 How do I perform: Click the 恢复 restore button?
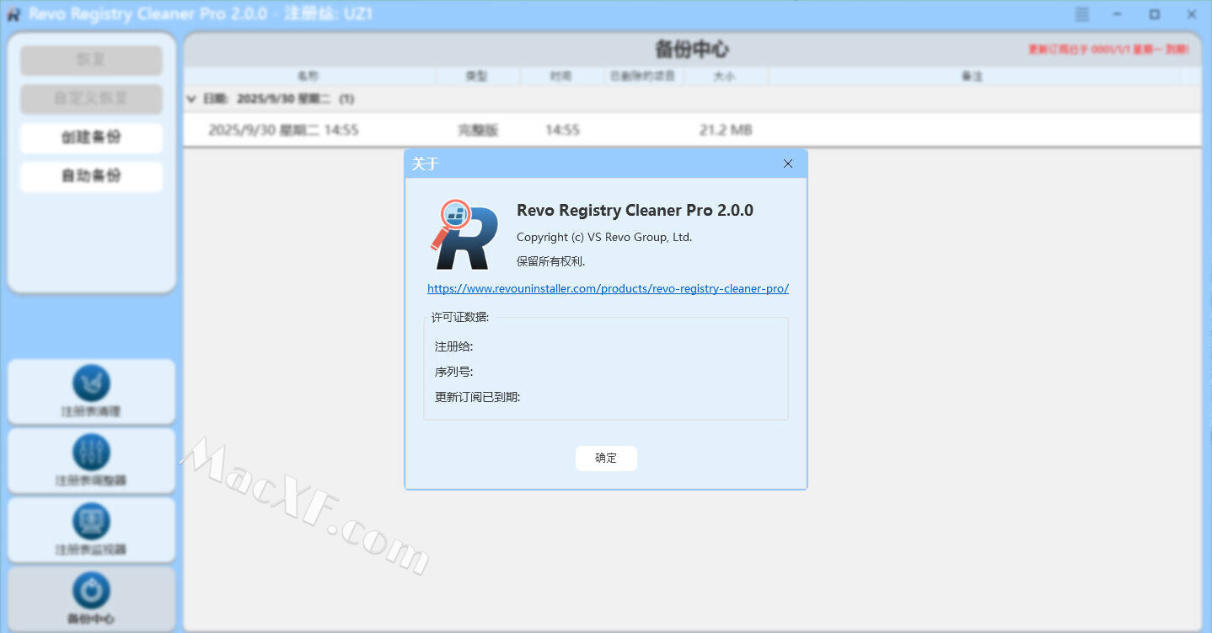[x=91, y=60]
